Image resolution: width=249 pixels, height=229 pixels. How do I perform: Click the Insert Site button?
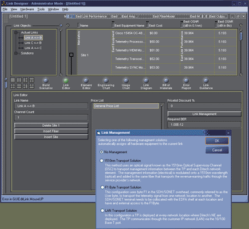[51, 137]
